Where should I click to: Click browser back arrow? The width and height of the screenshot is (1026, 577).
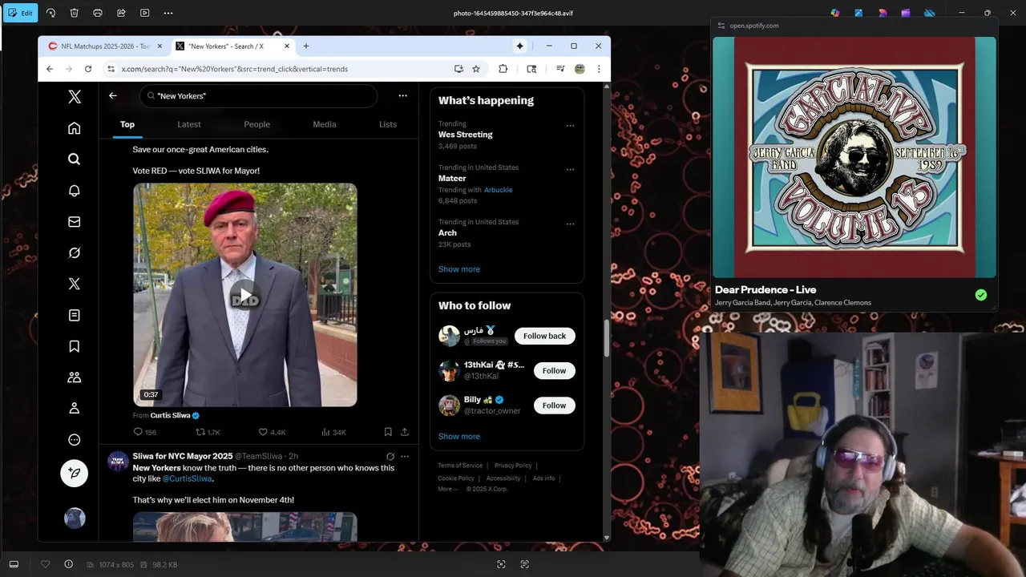coord(50,69)
